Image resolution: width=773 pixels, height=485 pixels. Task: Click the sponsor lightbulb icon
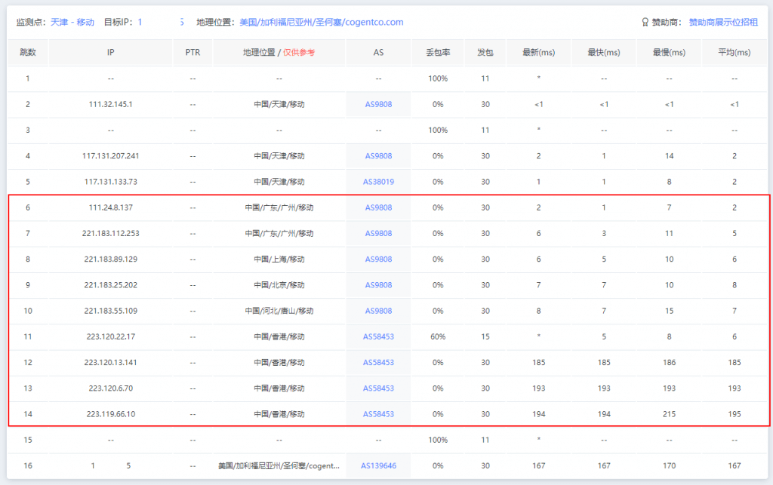644,23
